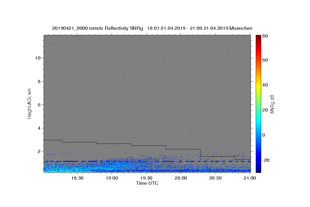Screen dimensions: 310x207
Task: Click the 'SNRg dB' colorbar label
Action: click(x=272, y=104)
